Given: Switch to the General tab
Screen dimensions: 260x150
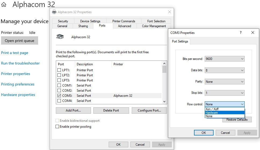Looking at the screenshot, I should pos(62,26).
